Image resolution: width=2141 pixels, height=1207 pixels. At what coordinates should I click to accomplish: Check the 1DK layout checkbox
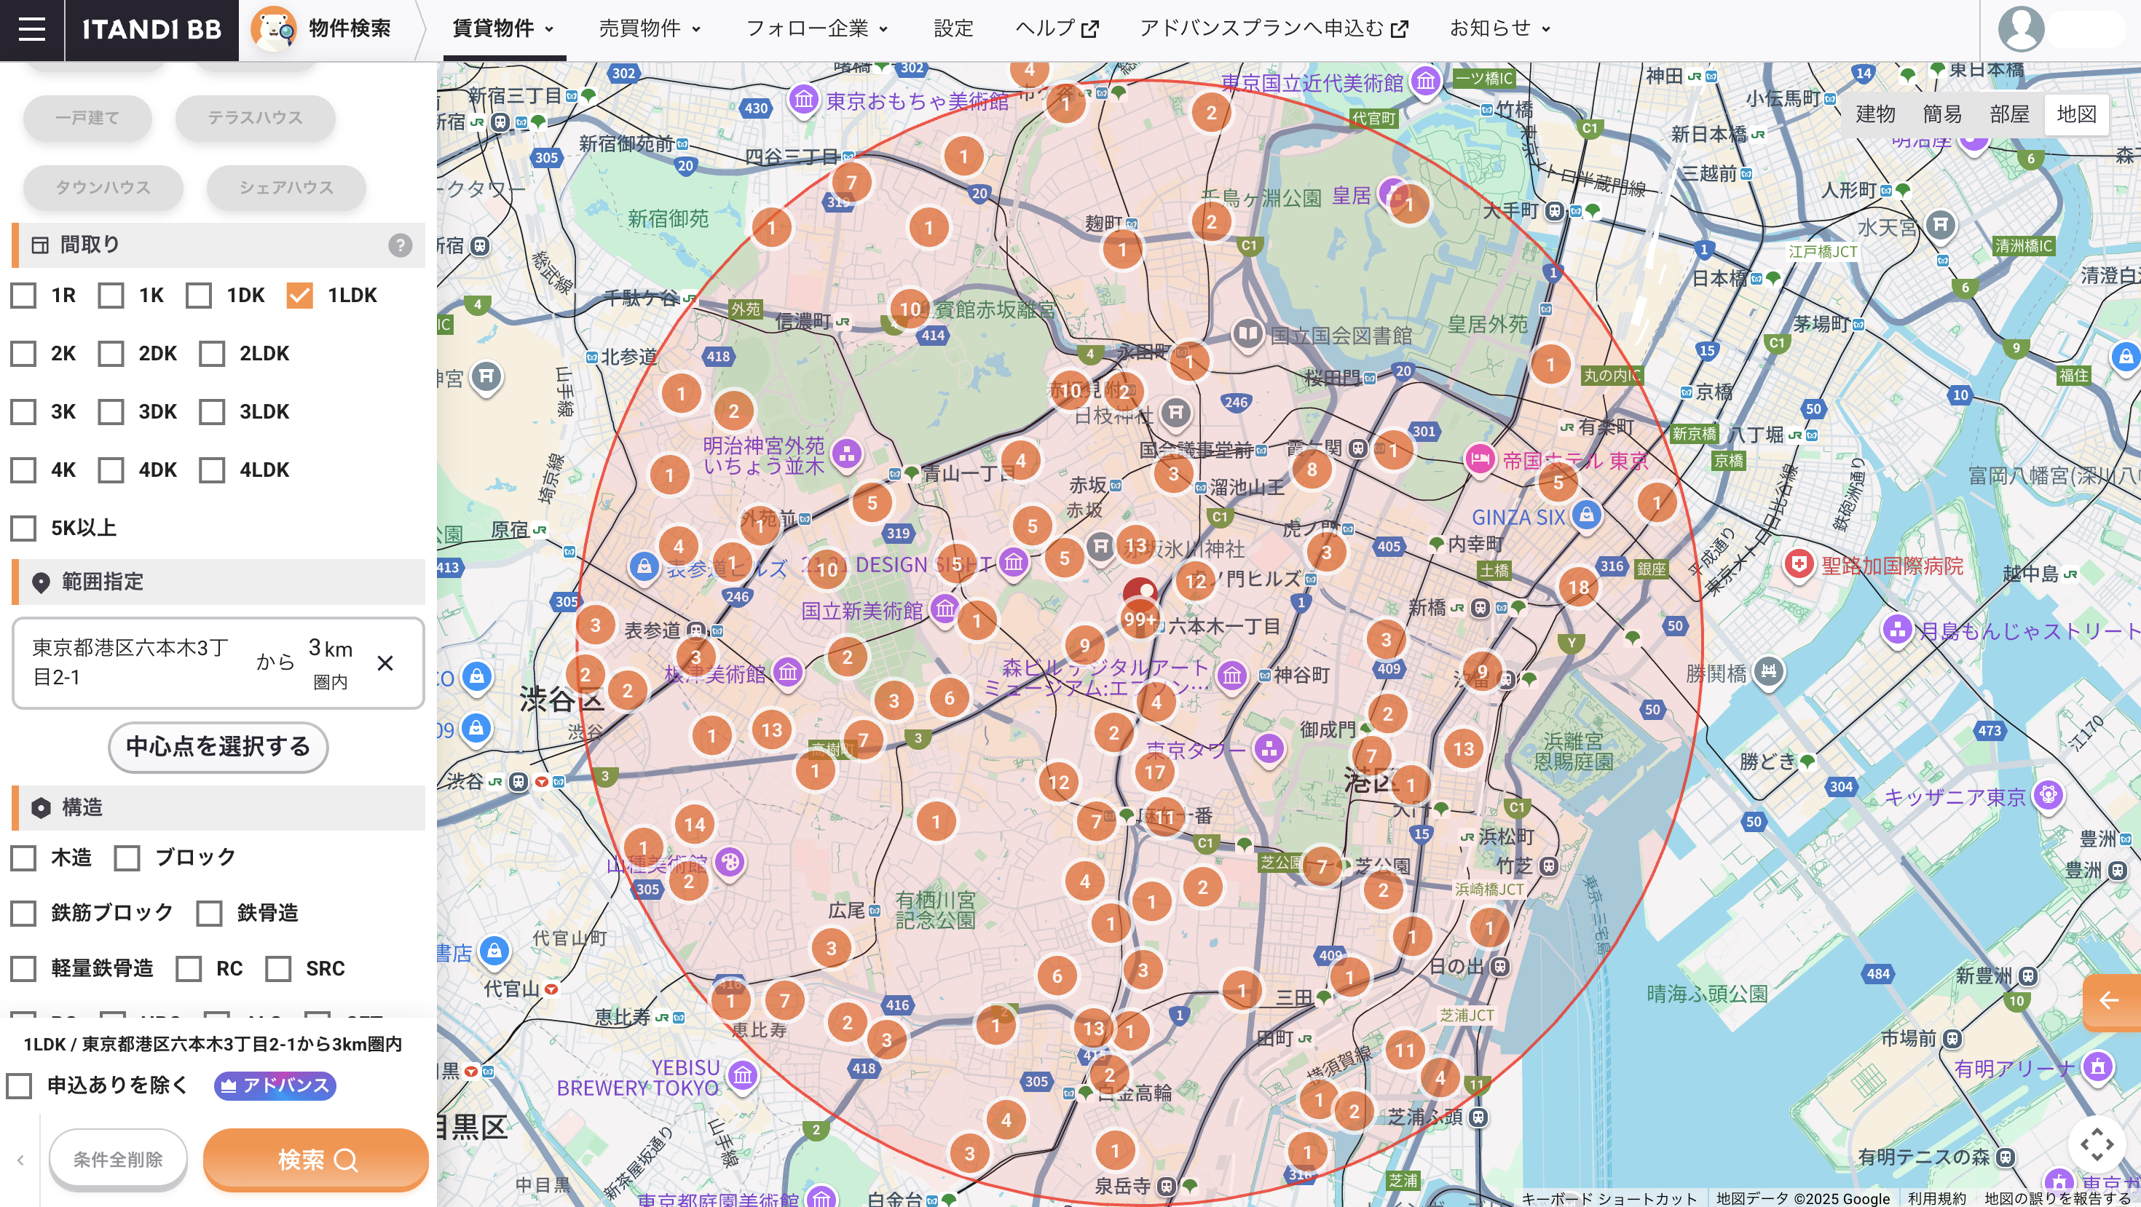point(199,296)
